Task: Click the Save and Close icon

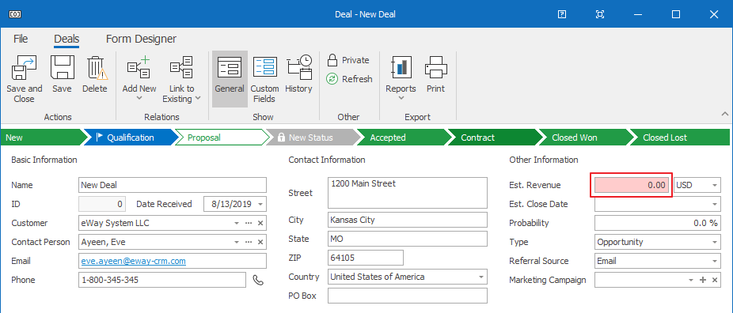Action: tap(24, 68)
